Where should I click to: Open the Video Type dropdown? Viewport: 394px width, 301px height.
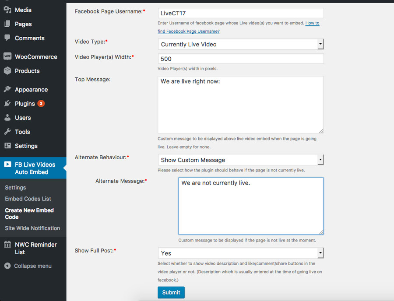click(240, 44)
